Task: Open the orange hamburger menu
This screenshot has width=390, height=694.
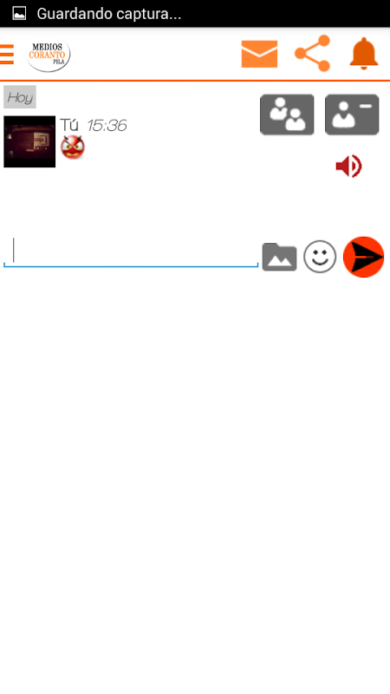Action: (7, 55)
